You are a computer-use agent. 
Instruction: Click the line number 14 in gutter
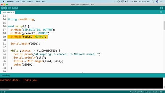click(4, 19)
